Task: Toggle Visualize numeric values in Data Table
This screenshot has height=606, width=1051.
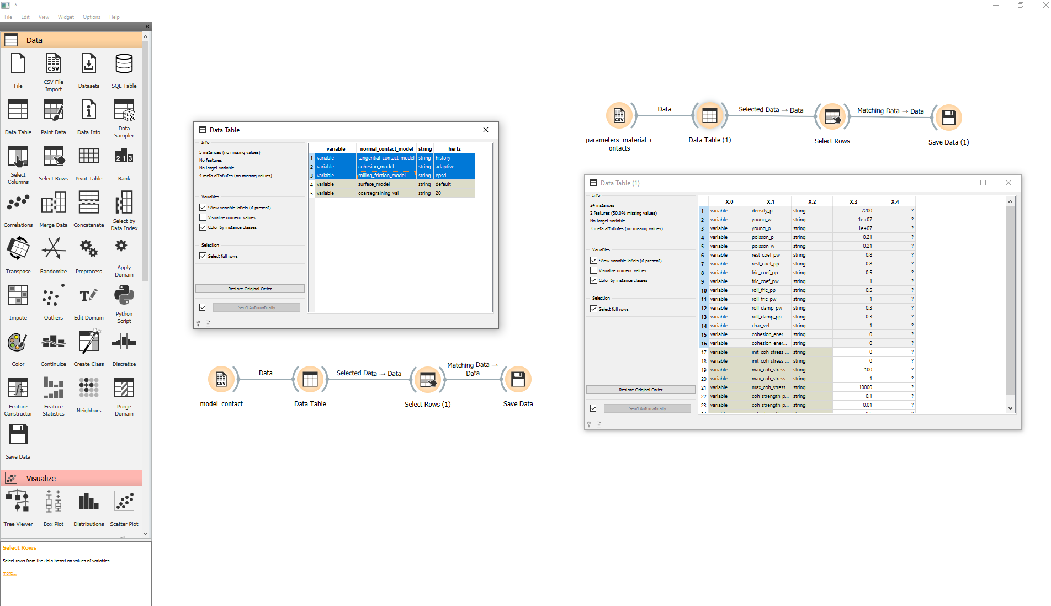Action: (x=203, y=217)
